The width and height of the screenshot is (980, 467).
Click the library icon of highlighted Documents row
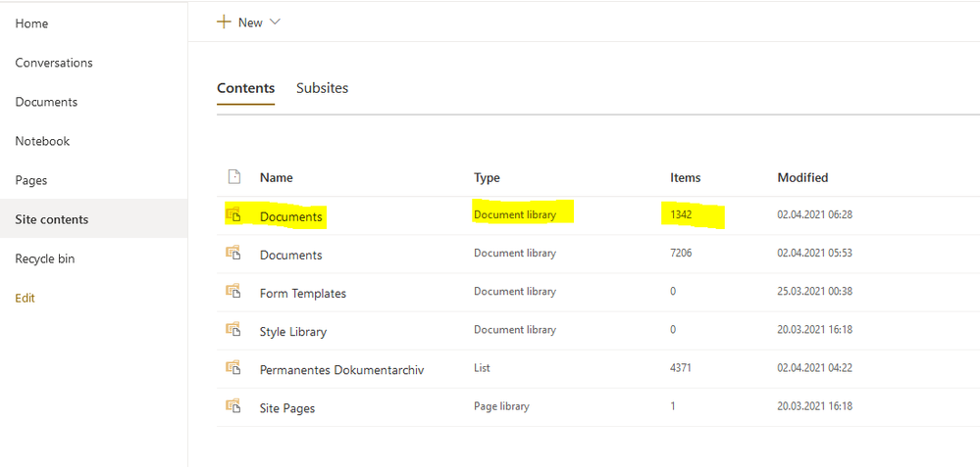[x=233, y=214]
